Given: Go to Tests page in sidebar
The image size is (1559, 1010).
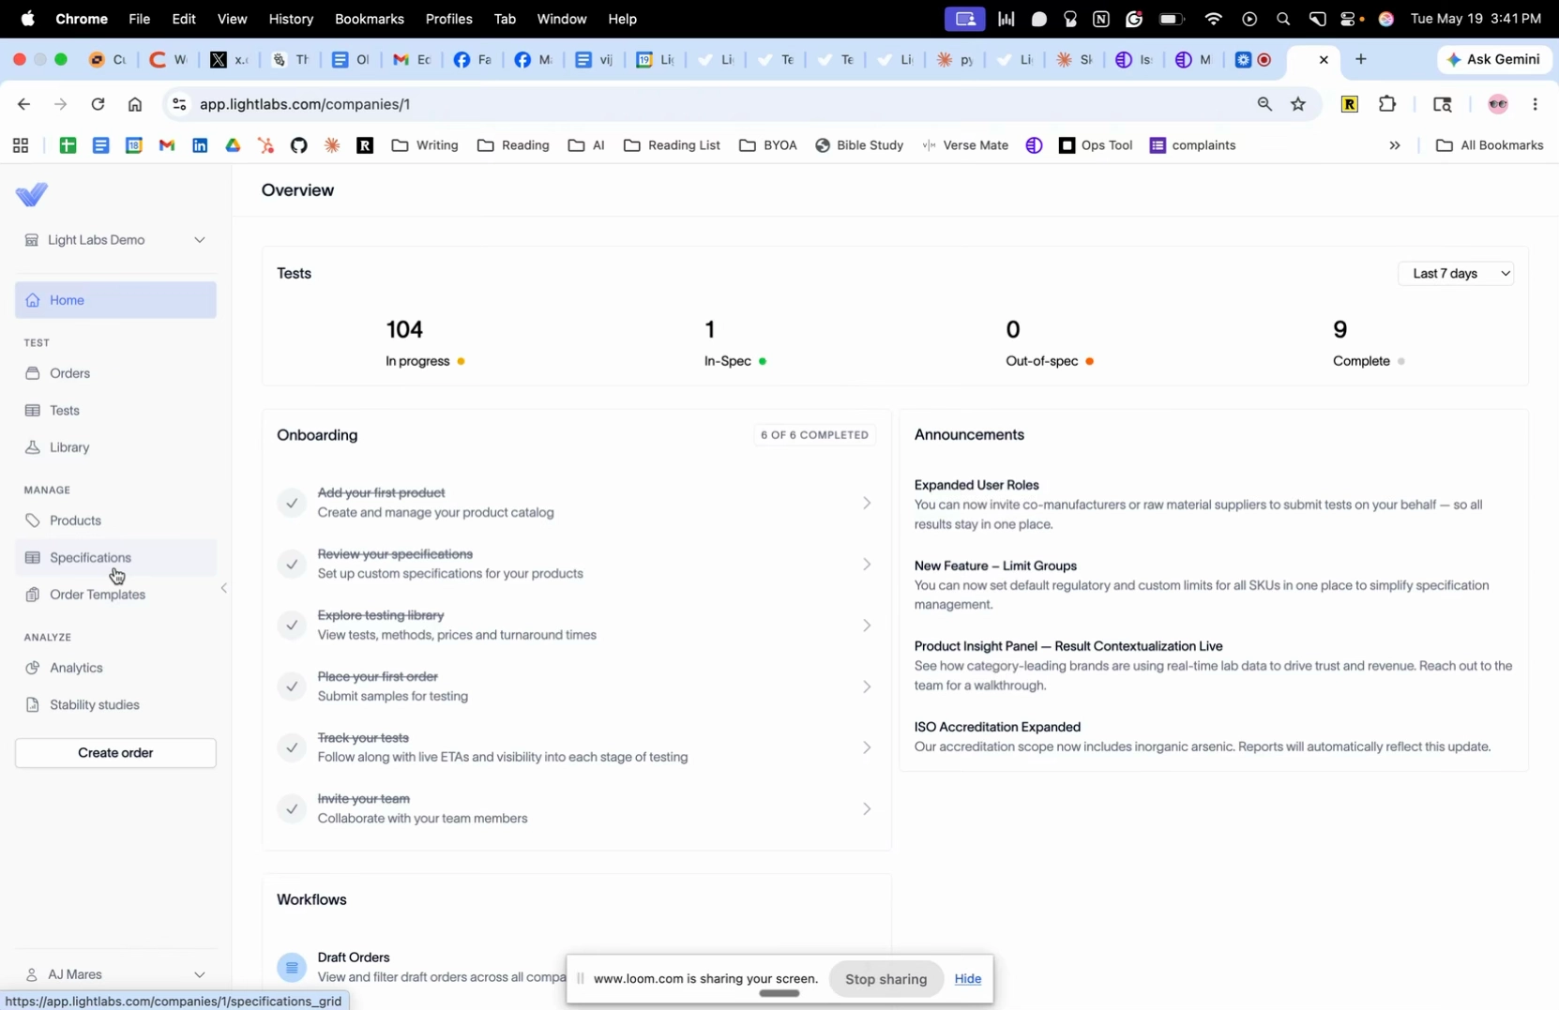Looking at the screenshot, I should (x=115, y=411).
